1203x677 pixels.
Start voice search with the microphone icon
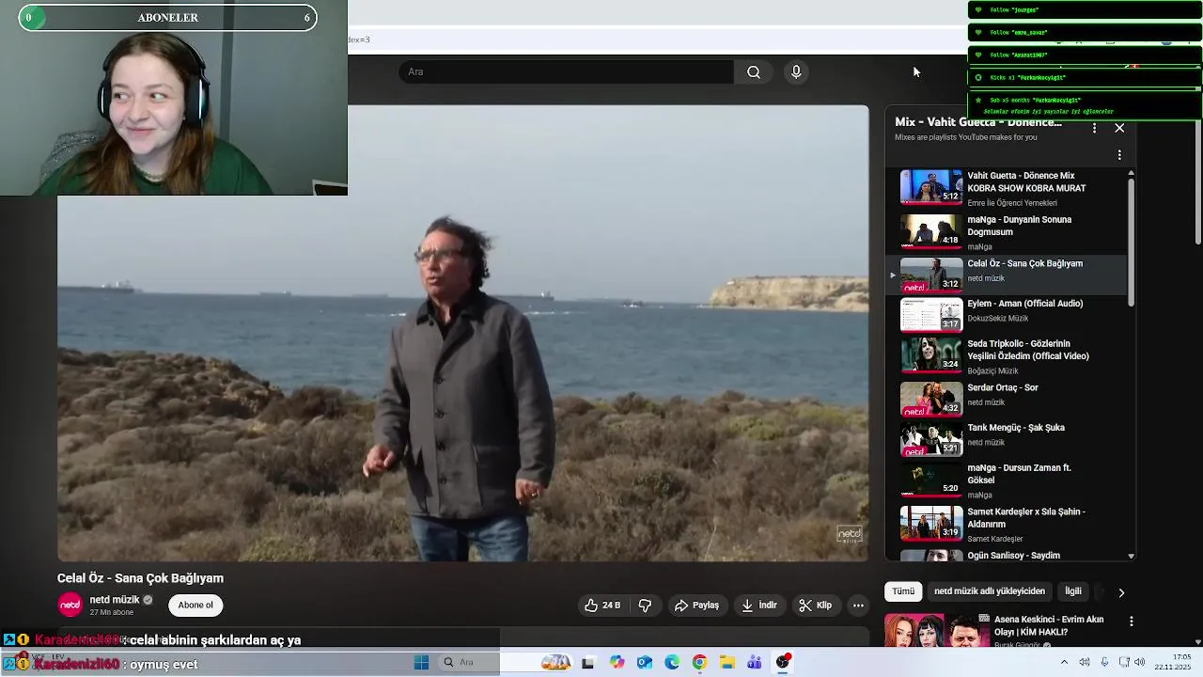tap(796, 72)
